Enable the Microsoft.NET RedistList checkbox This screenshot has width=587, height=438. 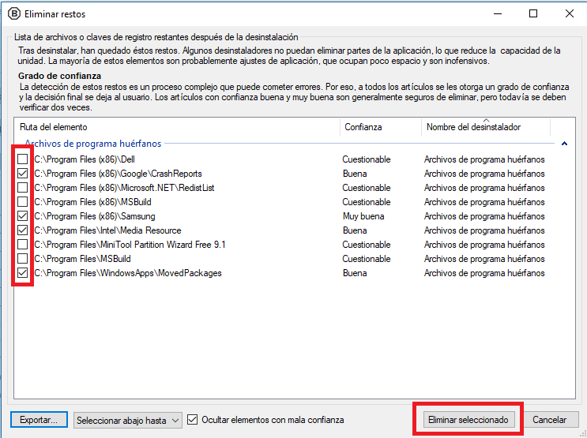22,187
